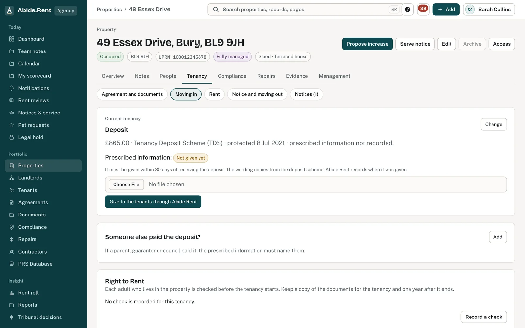Viewport: 525px width, 328px height.
Task: Click the Tribunal decisions scales icon
Action: click(x=11, y=317)
